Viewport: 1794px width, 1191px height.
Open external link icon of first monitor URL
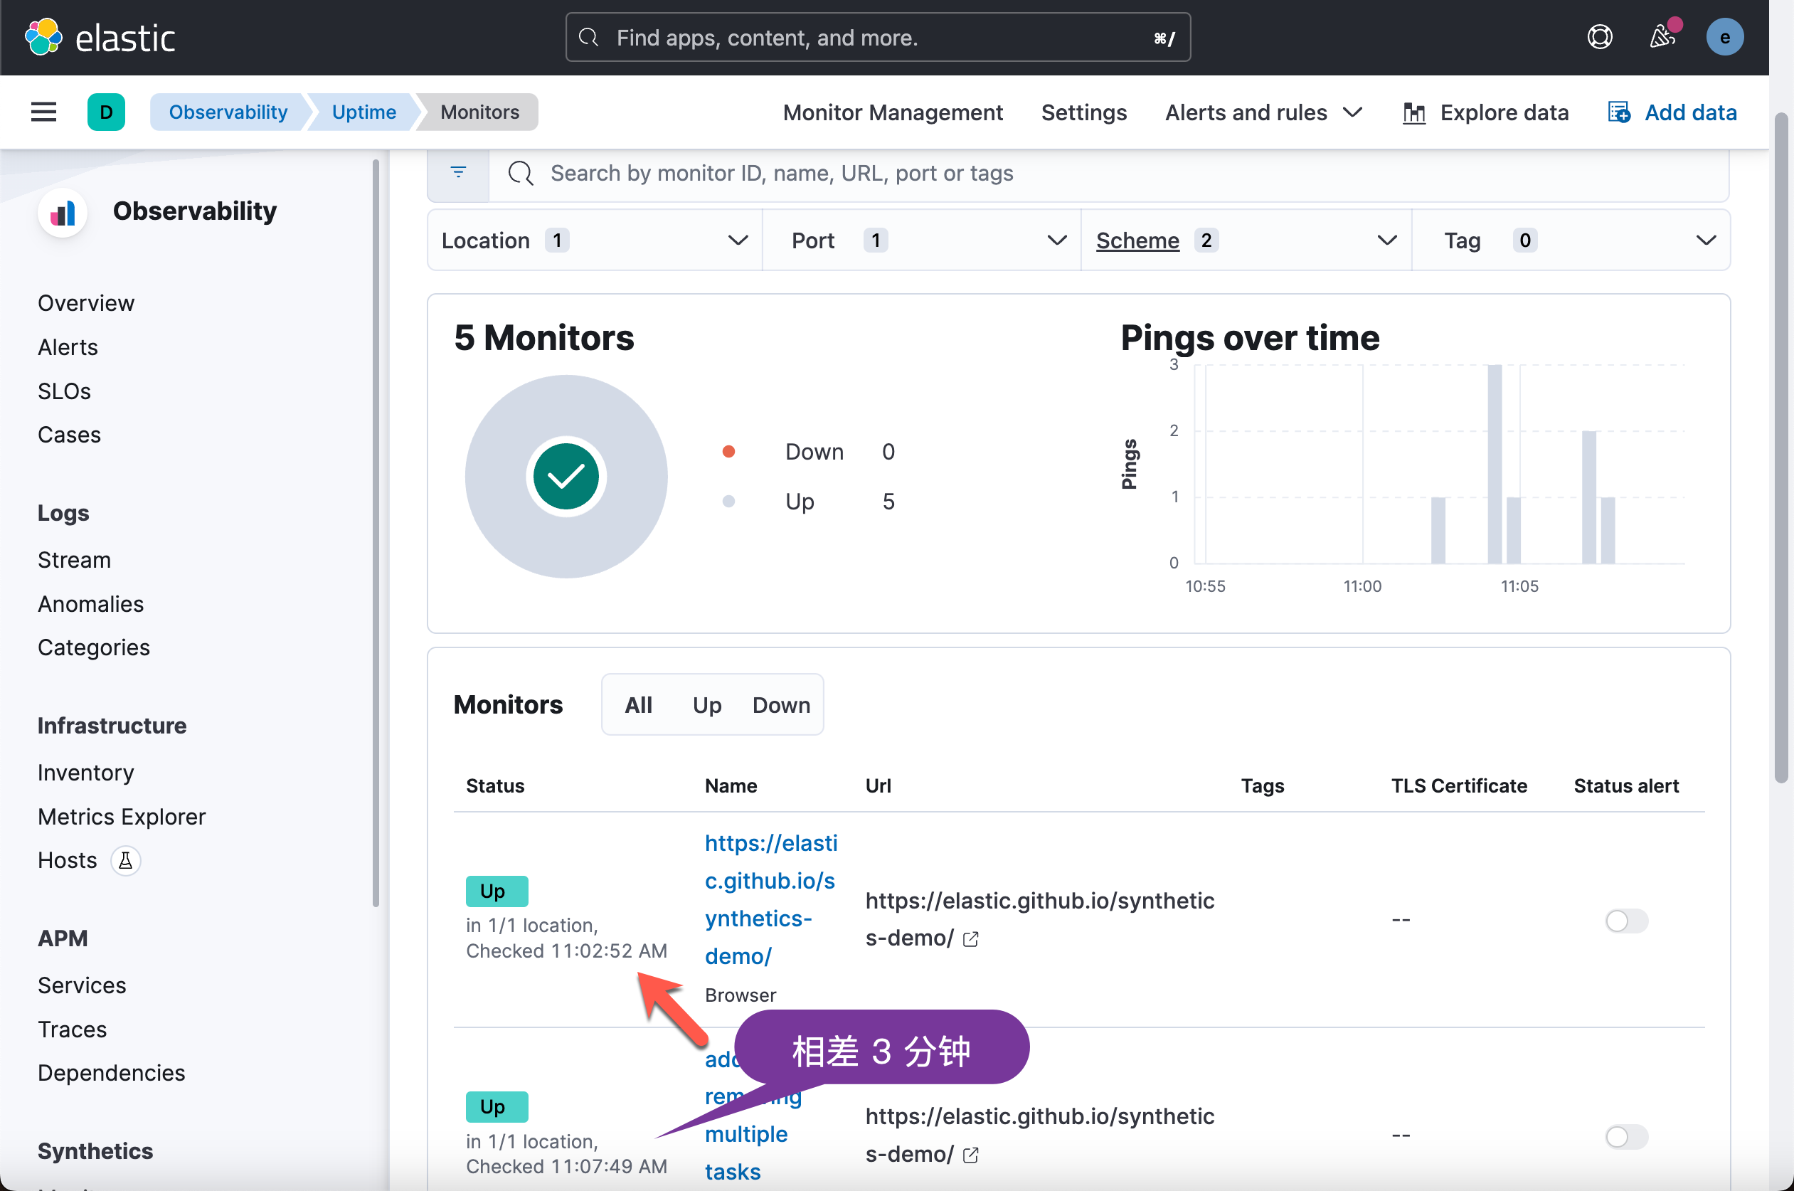pyautogui.click(x=970, y=940)
